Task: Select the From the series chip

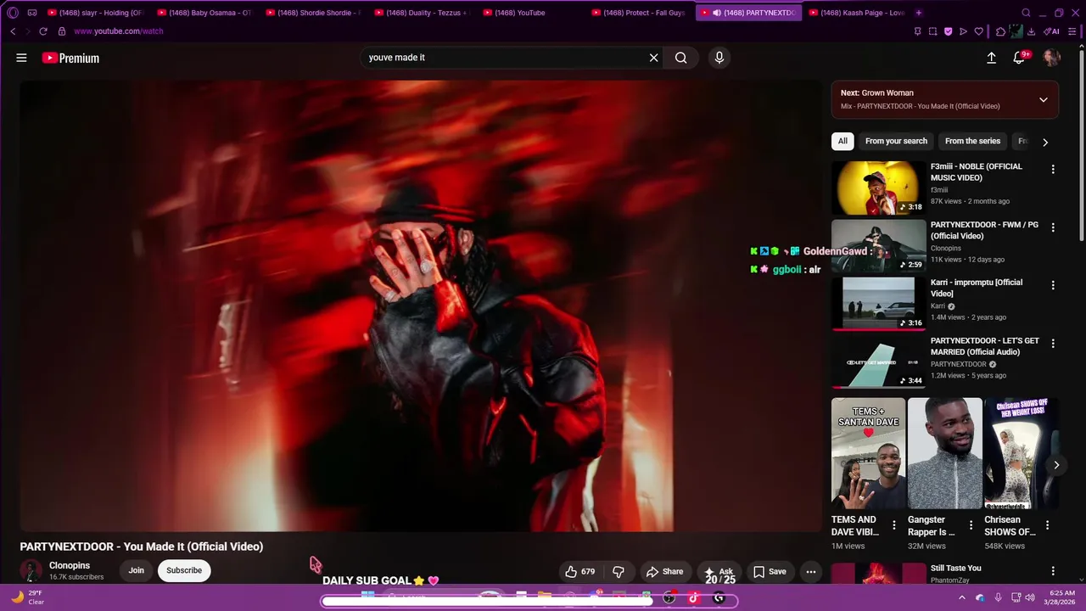Action: tap(972, 141)
